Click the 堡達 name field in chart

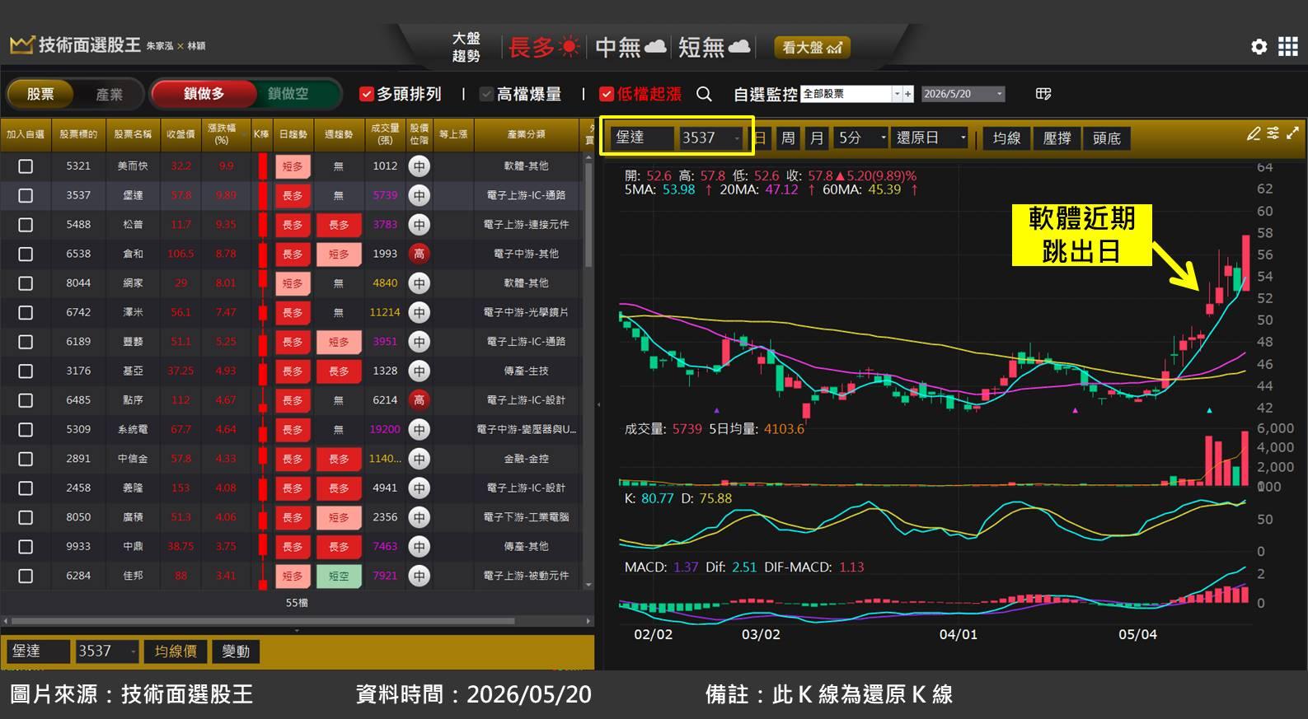pos(642,138)
